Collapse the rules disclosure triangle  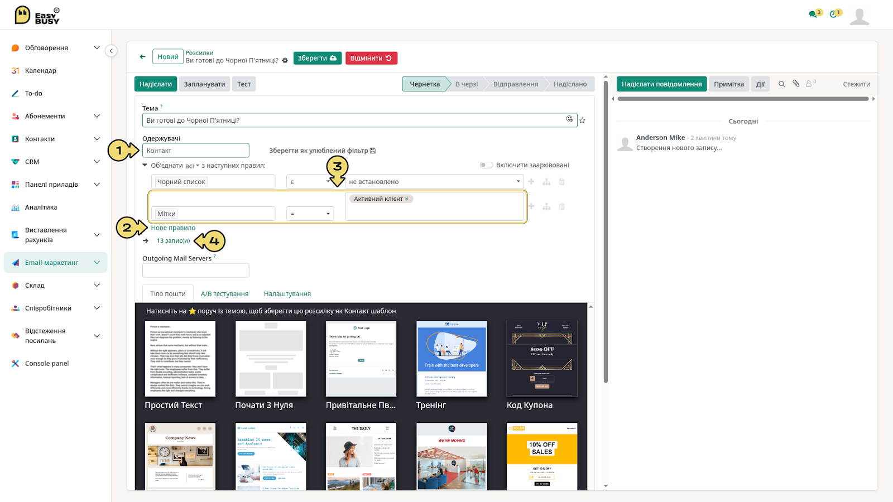click(145, 165)
